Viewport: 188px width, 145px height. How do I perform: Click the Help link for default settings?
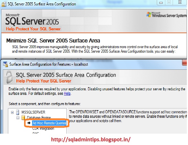coord(67,93)
